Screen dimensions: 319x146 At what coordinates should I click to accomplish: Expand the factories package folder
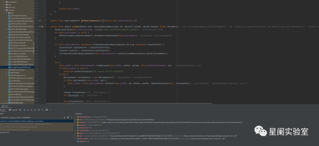coord(4,7)
